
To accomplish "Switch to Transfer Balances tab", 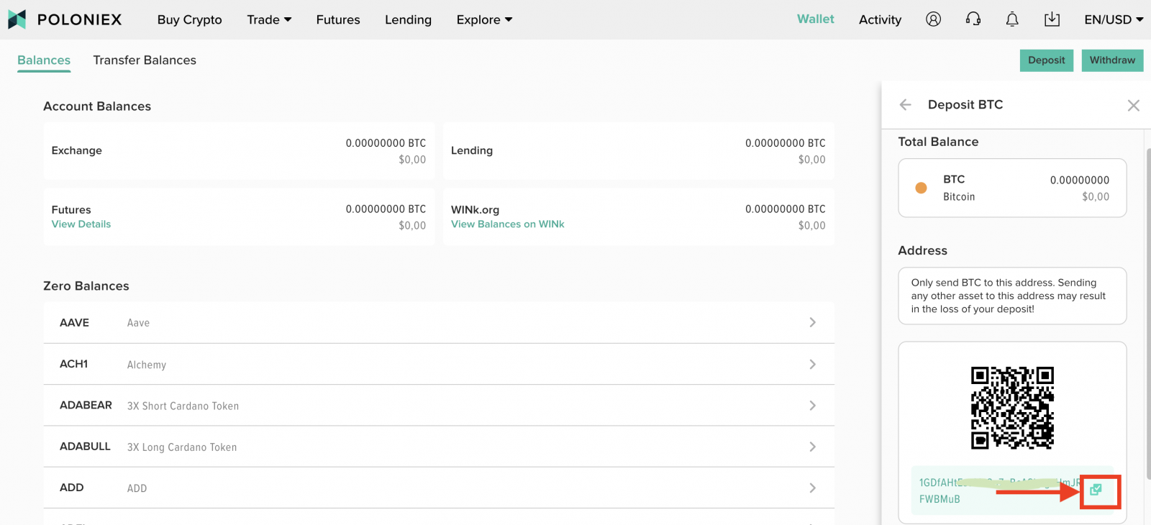I will point(145,60).
